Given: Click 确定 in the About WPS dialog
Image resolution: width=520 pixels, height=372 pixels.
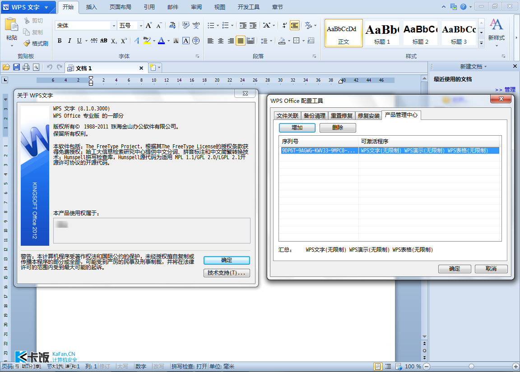Looking at the screenshot, I should point(227,260).
